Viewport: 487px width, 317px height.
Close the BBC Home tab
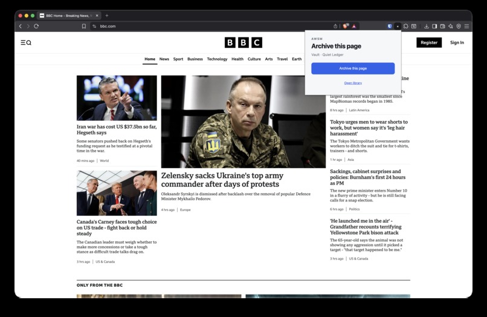coord(97,16)
